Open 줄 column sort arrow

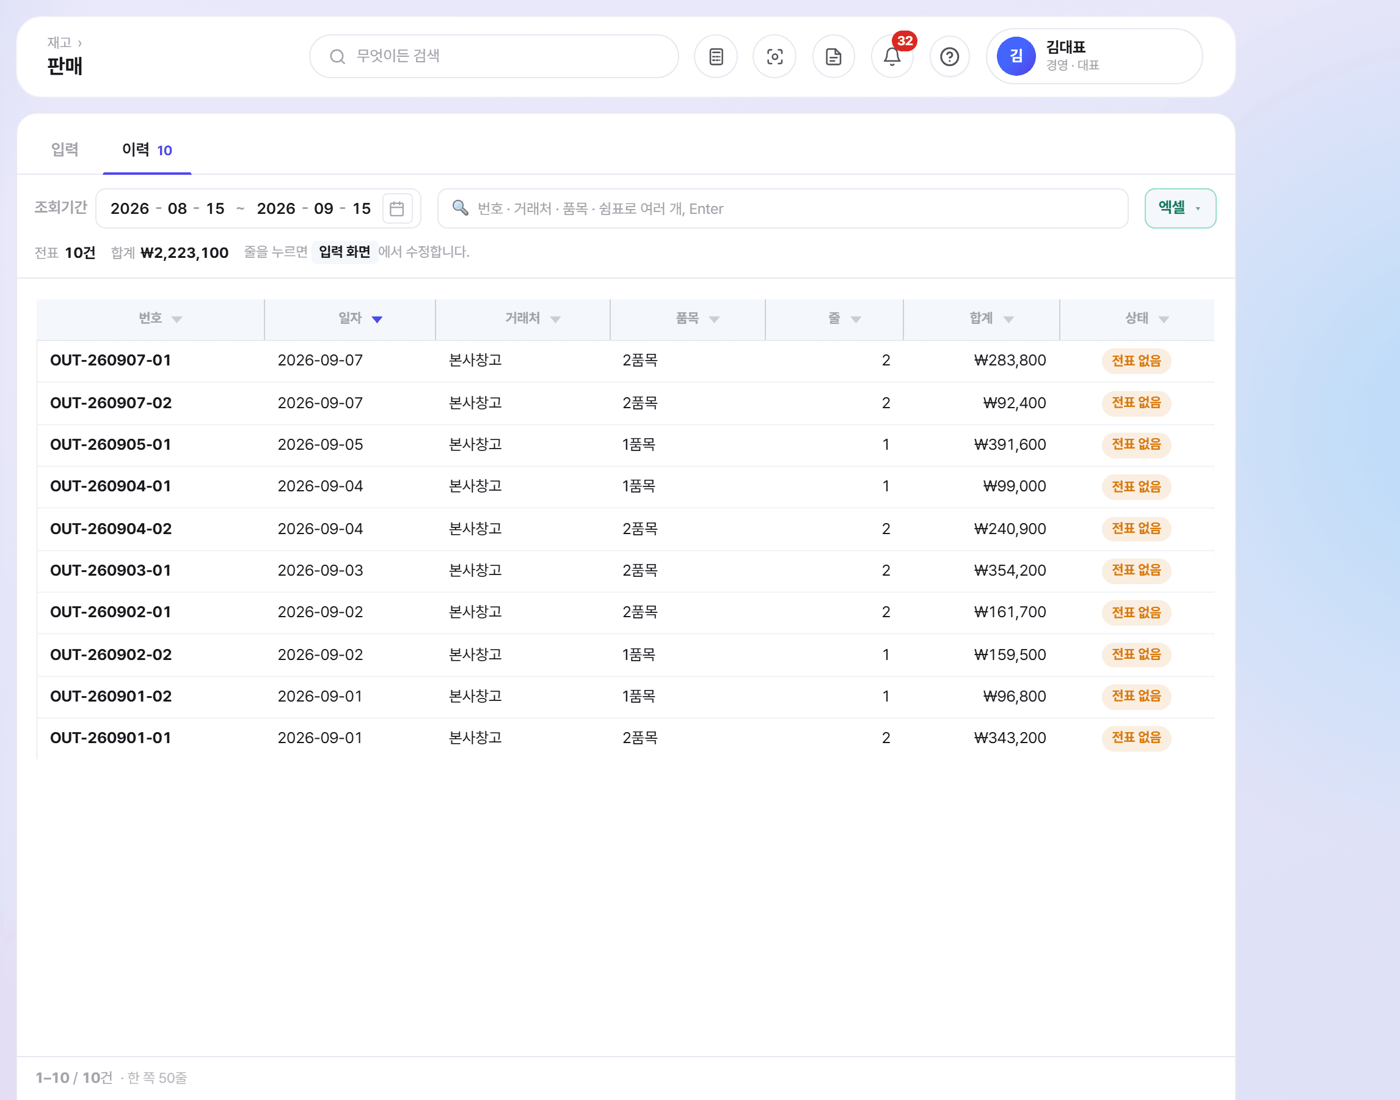[855, 320]
